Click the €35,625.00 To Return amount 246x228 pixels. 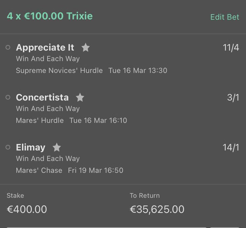pos(157,209)
